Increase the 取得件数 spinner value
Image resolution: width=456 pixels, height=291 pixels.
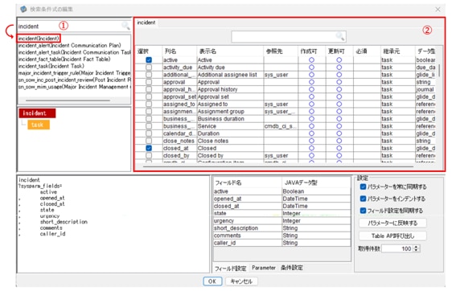[417, 247]
